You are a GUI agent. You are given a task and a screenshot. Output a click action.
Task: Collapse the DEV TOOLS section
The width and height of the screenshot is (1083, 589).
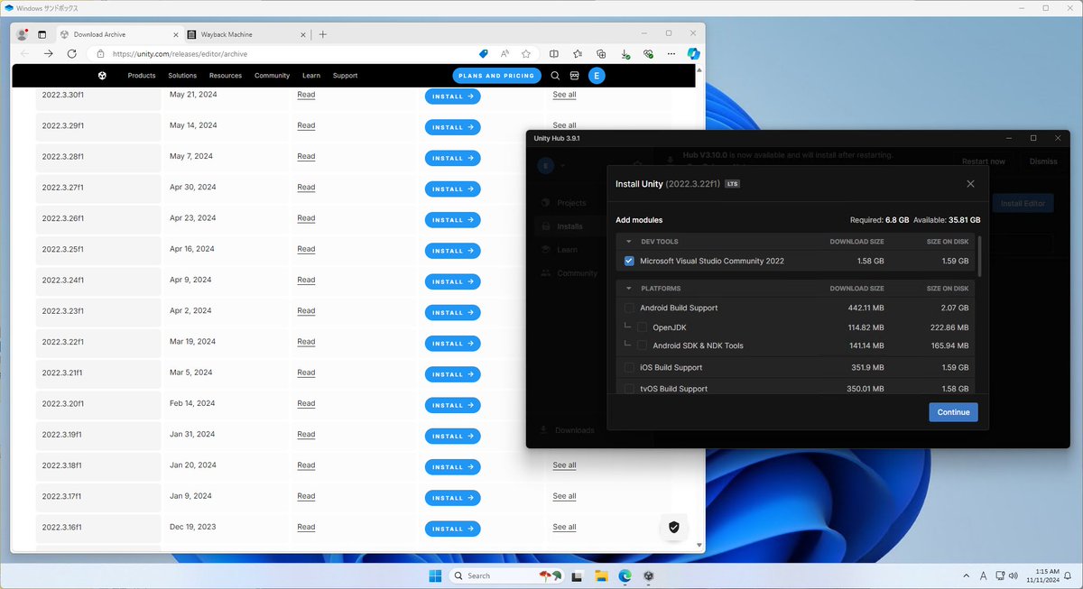[x=628, y=242]
